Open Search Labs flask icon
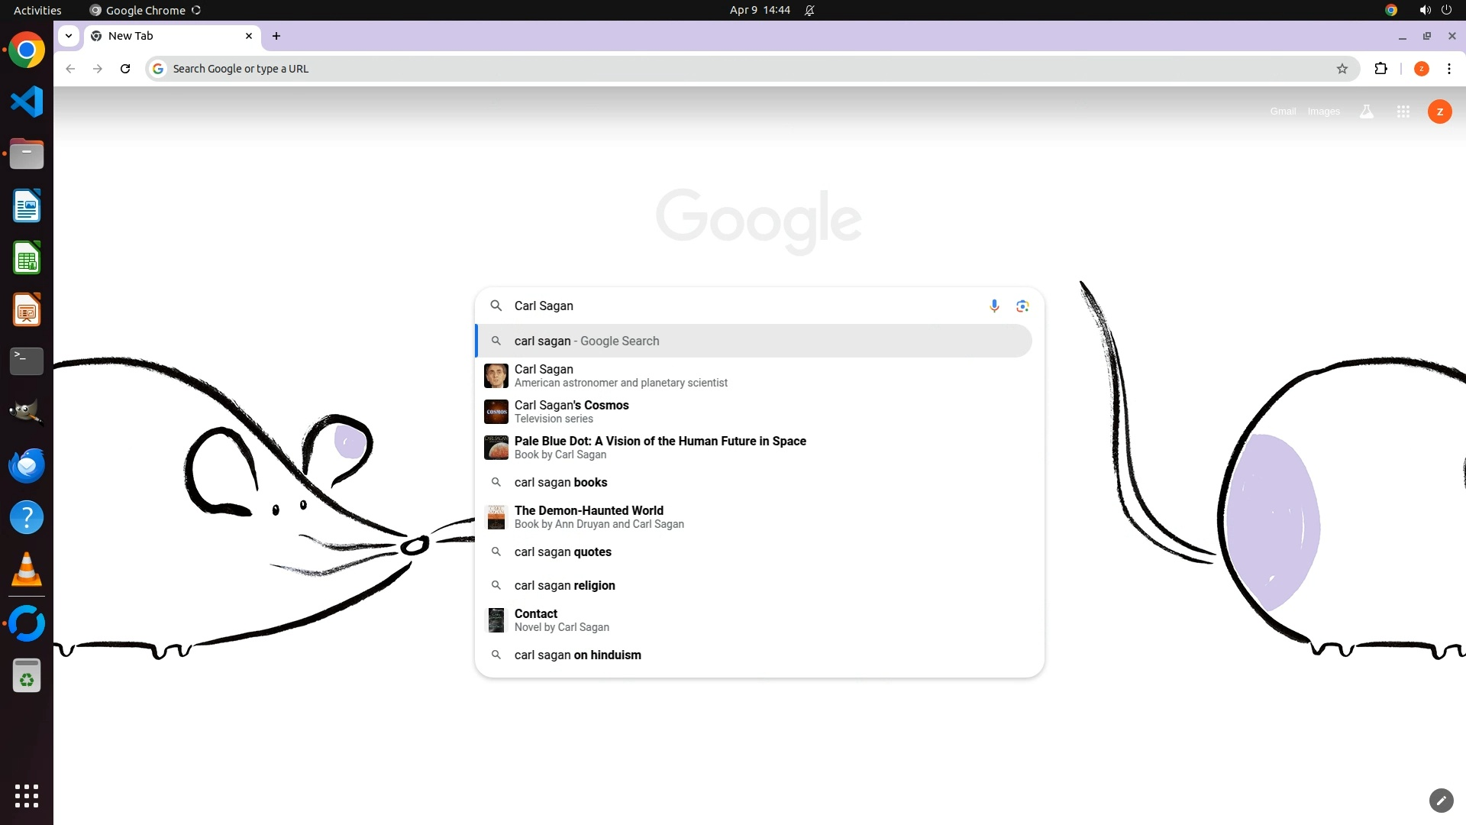Screen dimensions: 1466x825 point(1367,112)
